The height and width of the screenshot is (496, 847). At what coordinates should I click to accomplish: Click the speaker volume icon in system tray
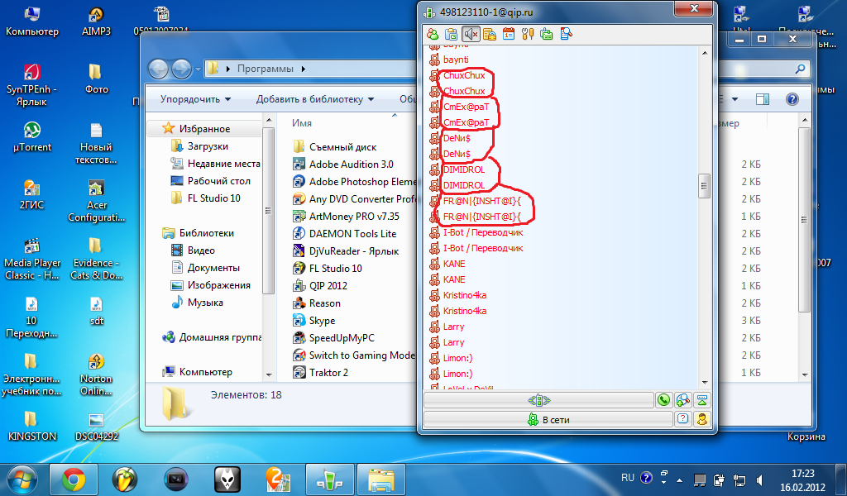click(x=760, y=479)
